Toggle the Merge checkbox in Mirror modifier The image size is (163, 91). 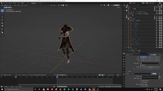pos(141,67)
